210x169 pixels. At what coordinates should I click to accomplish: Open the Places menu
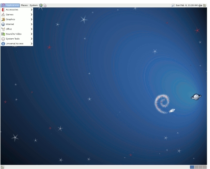click(24, 5)
